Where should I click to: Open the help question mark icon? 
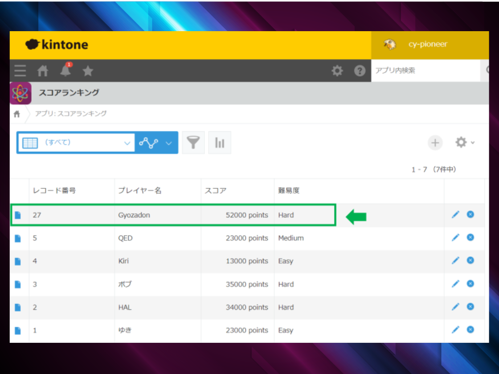(360, 71)
